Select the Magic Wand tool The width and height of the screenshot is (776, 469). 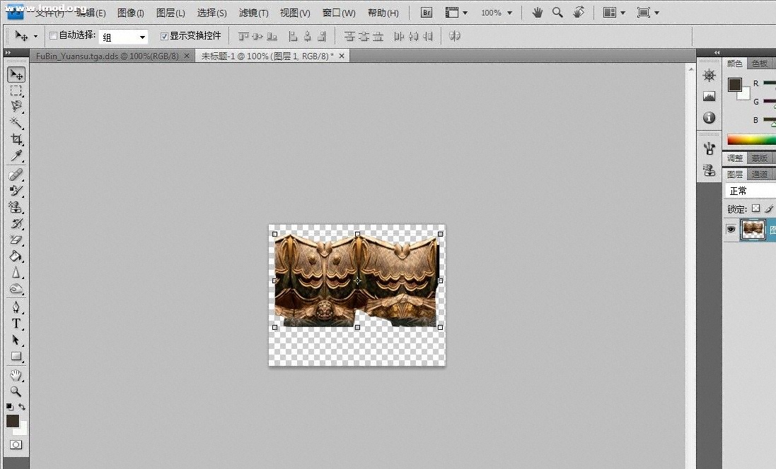tap(16, 124)
